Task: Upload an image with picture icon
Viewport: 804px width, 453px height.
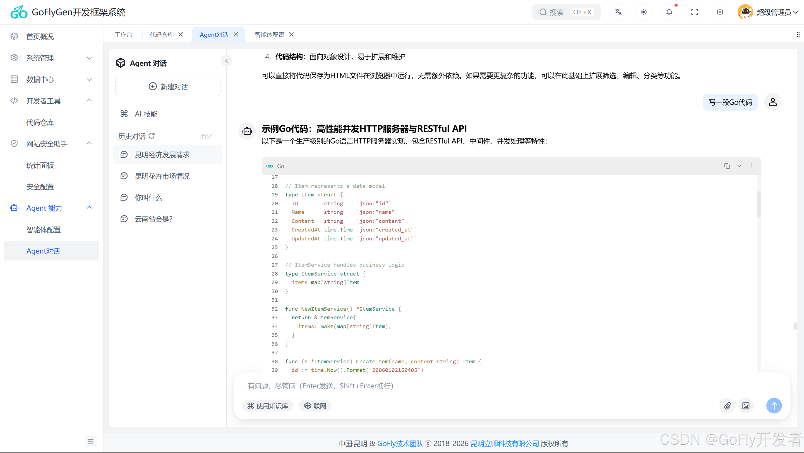Action: click(x=746, y=406)
